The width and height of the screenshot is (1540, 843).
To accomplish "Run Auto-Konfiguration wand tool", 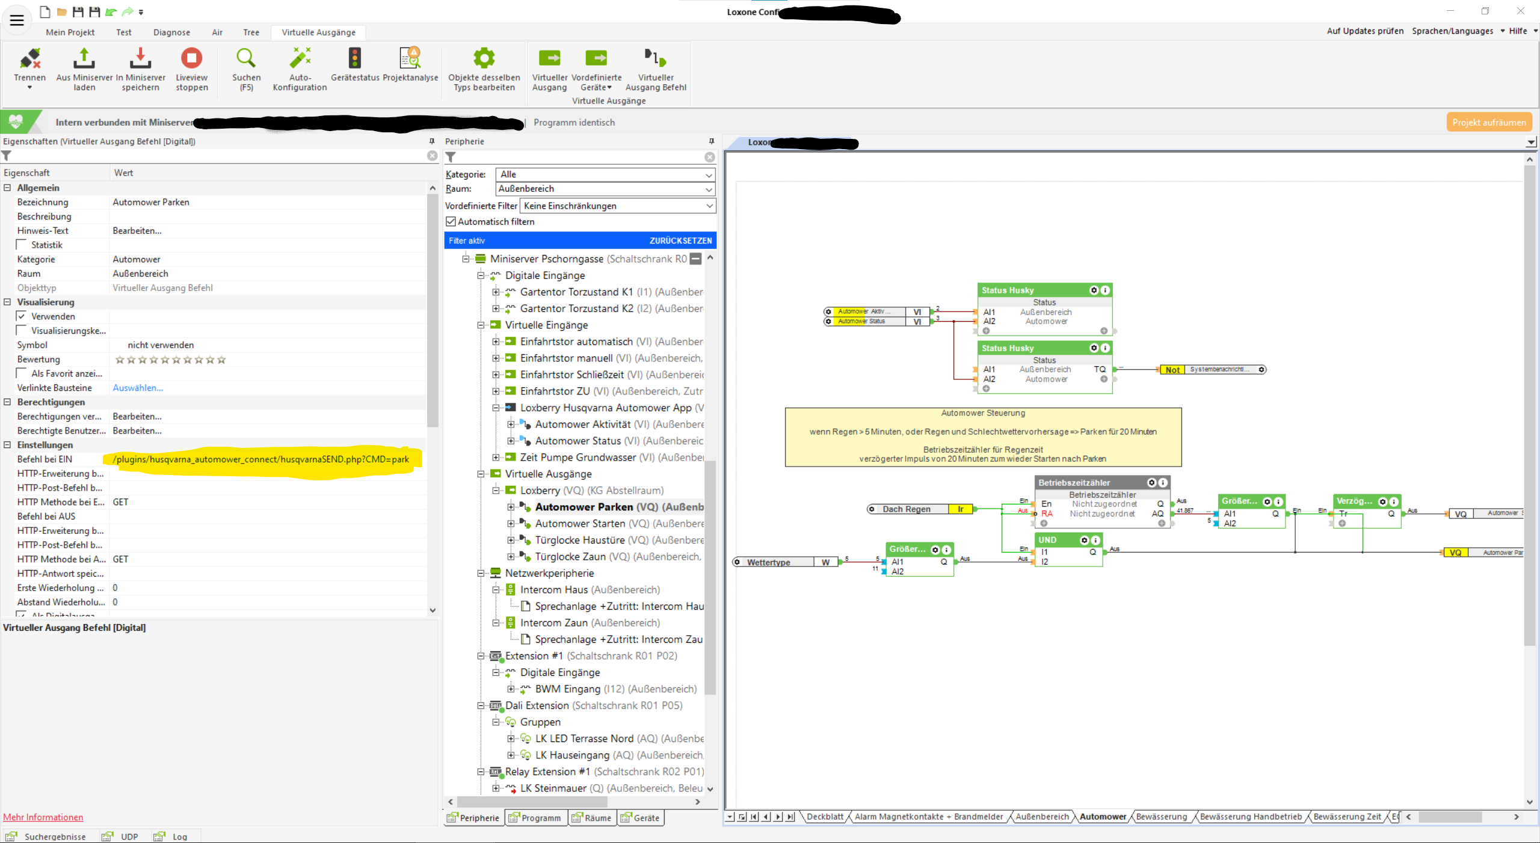I will (x=300, y=59).
